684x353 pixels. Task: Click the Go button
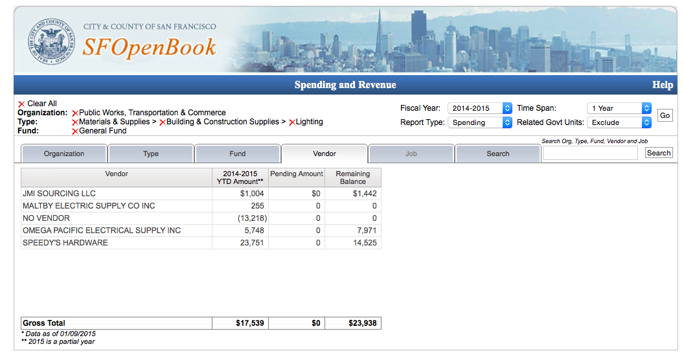665,116
